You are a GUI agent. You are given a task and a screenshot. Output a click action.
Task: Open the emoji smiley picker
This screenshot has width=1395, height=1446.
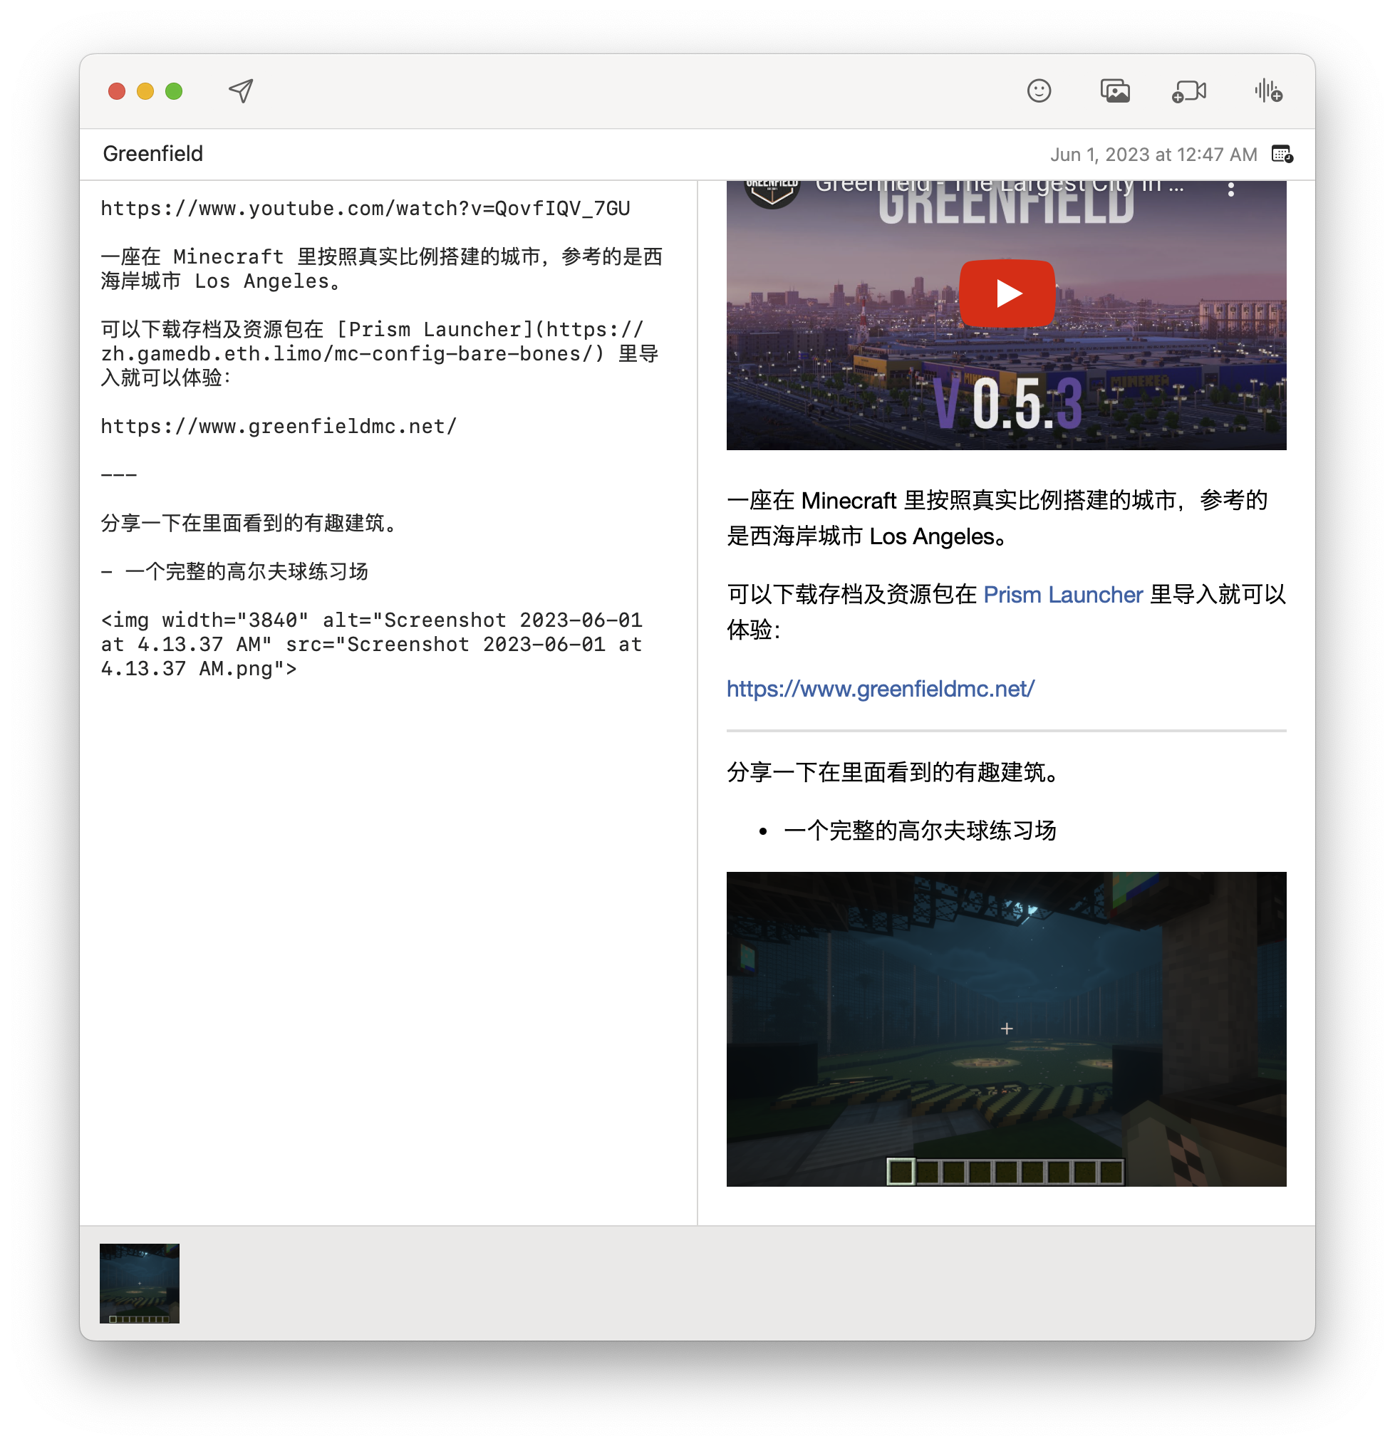pyautogui.click(x=1039, y=90)
